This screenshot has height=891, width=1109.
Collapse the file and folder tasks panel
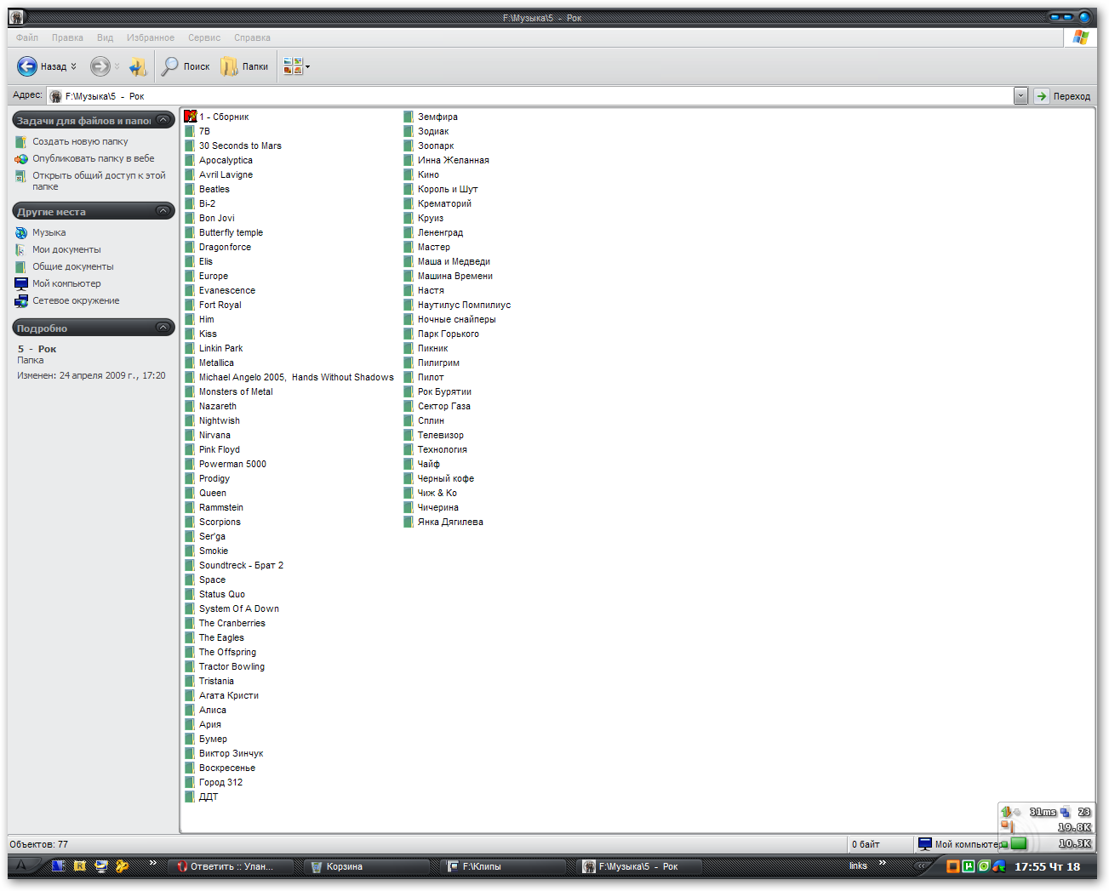click(163, 120)
